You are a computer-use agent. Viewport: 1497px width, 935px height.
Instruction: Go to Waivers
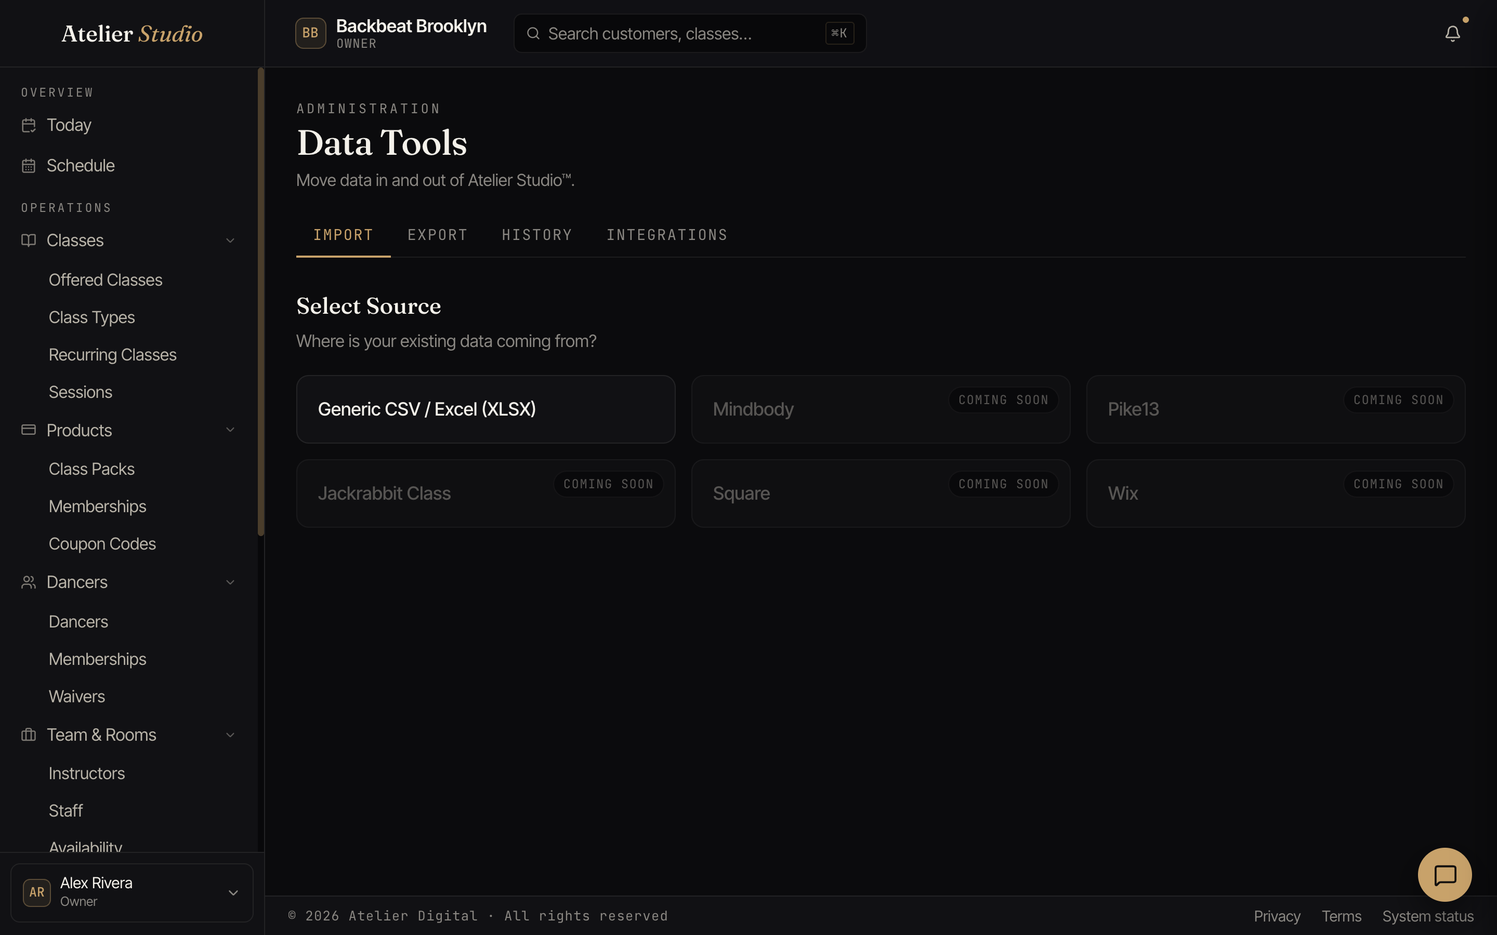point(77,696)
